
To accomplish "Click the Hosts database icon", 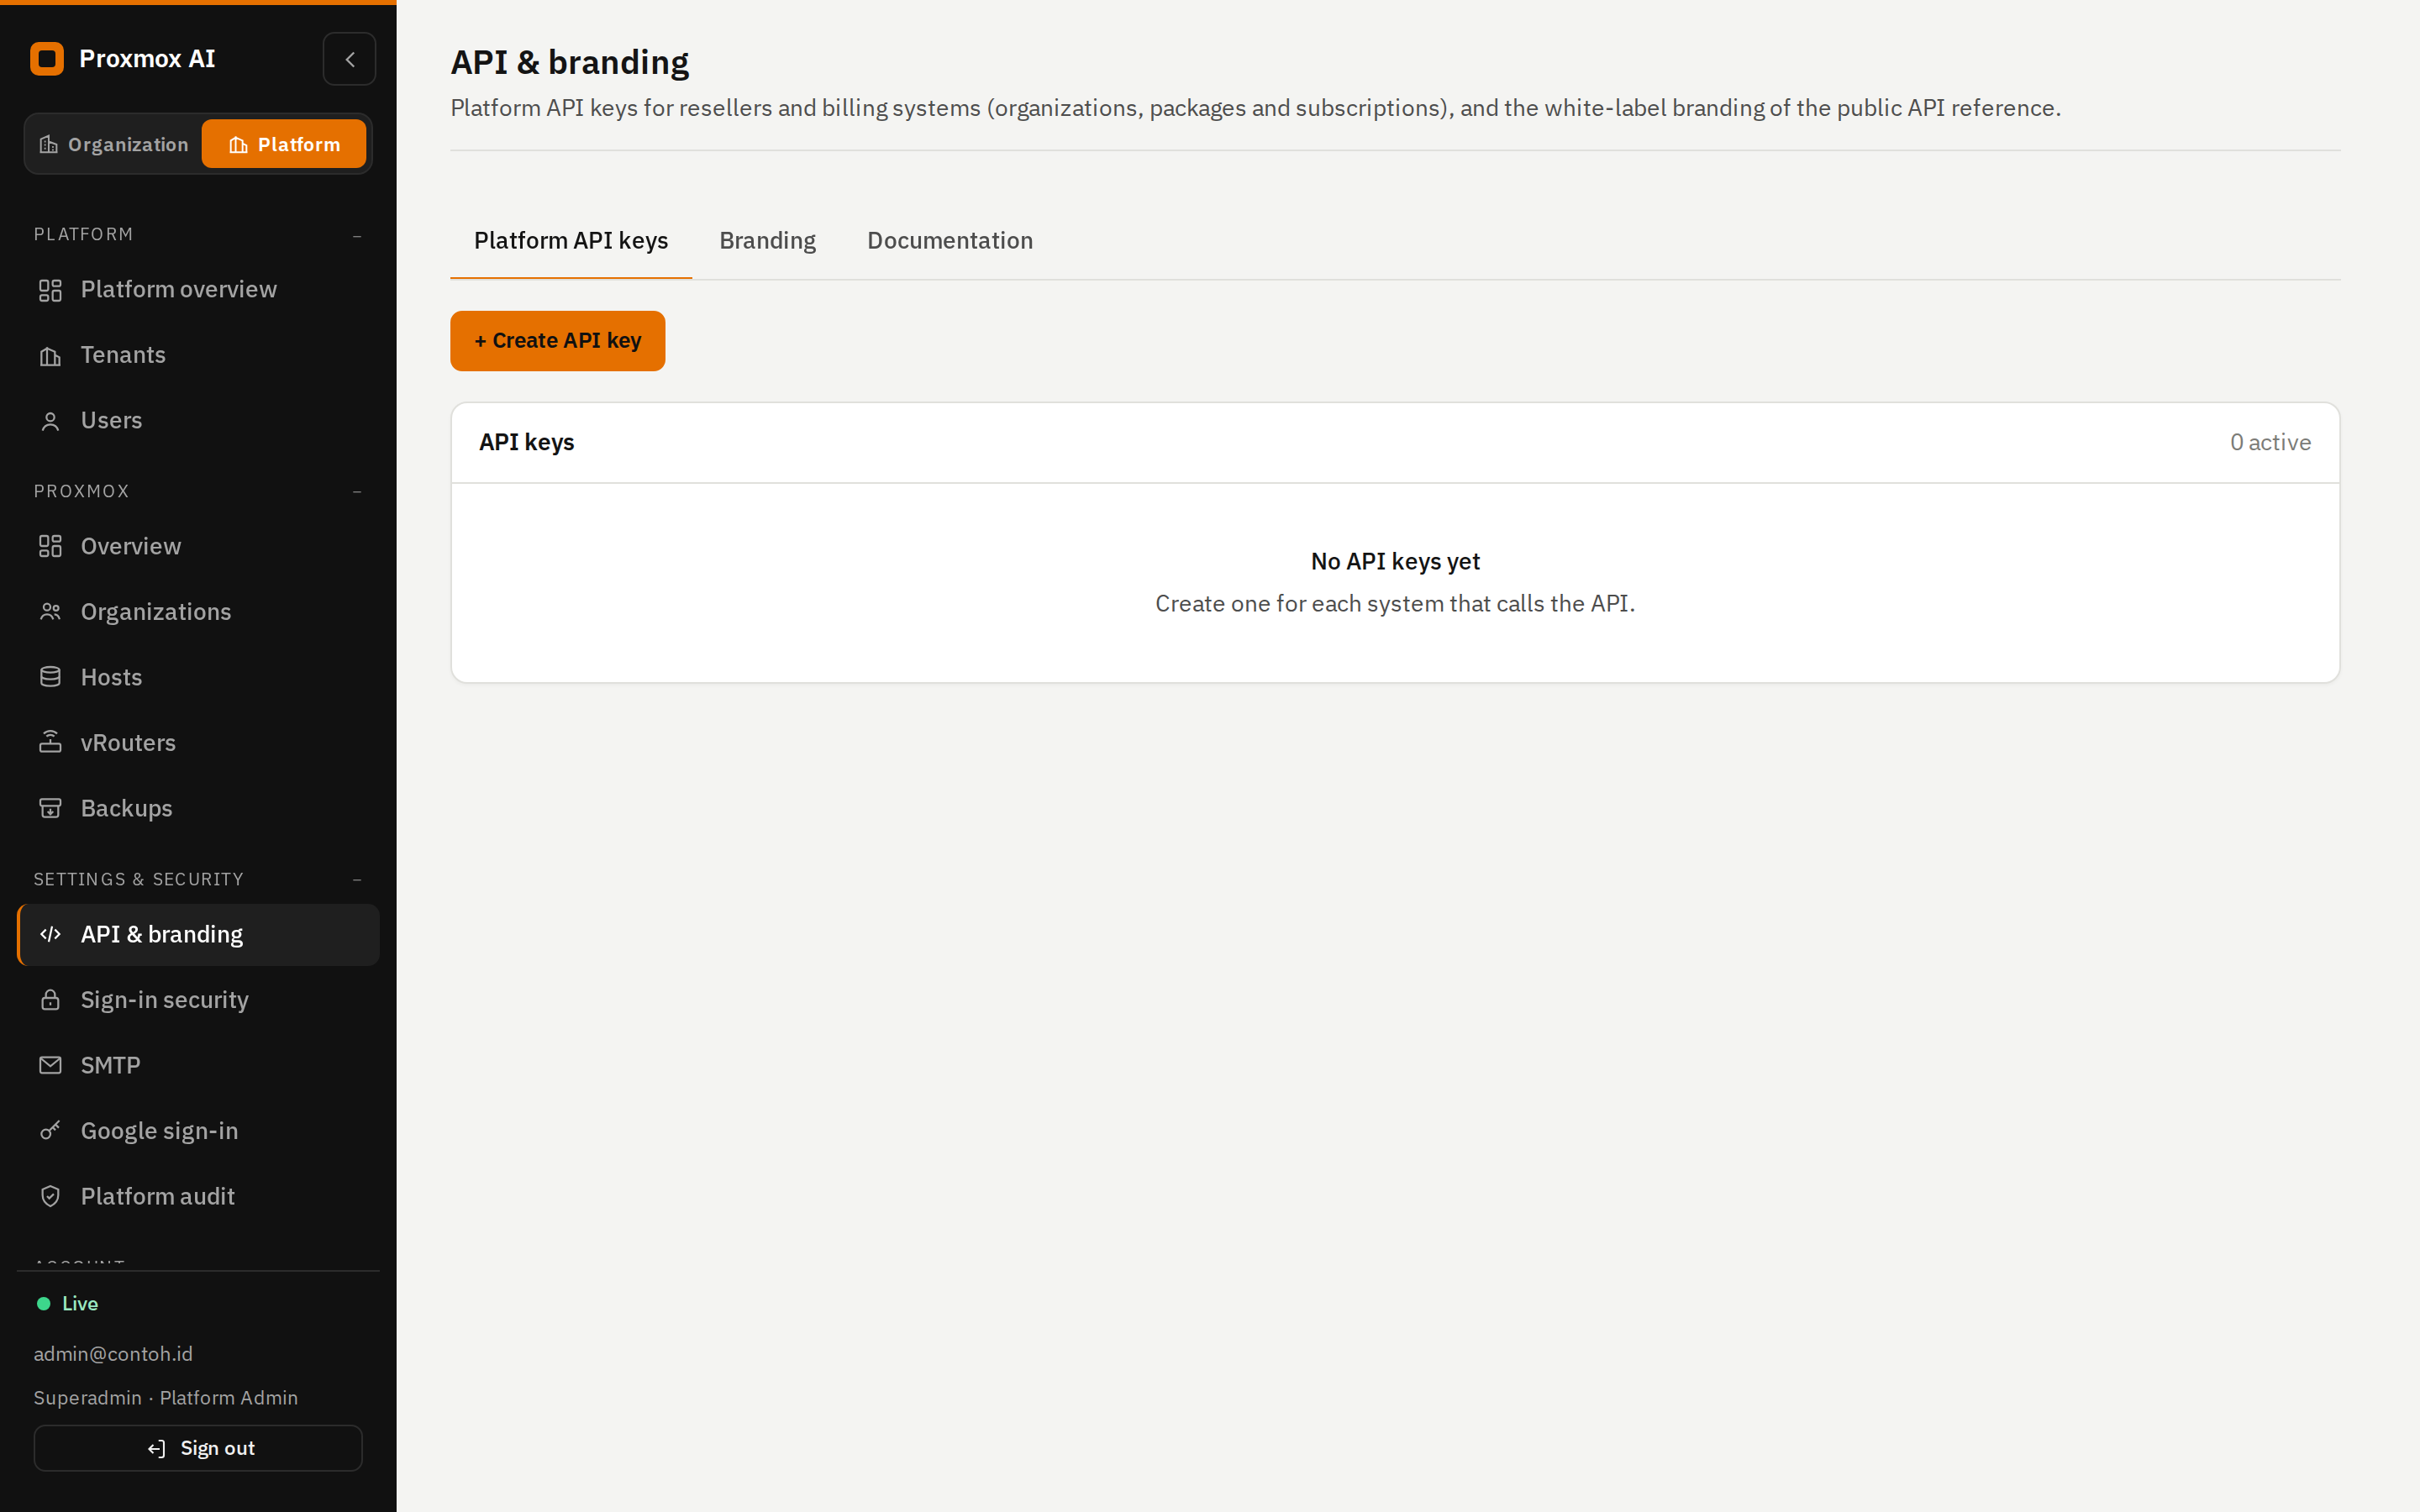I will pyautogui.click(x=50, y=677).
